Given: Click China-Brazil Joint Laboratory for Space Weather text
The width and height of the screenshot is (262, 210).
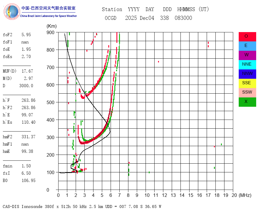Looking at the screenshot, I should pyautogui.click(x=48, y=16).
